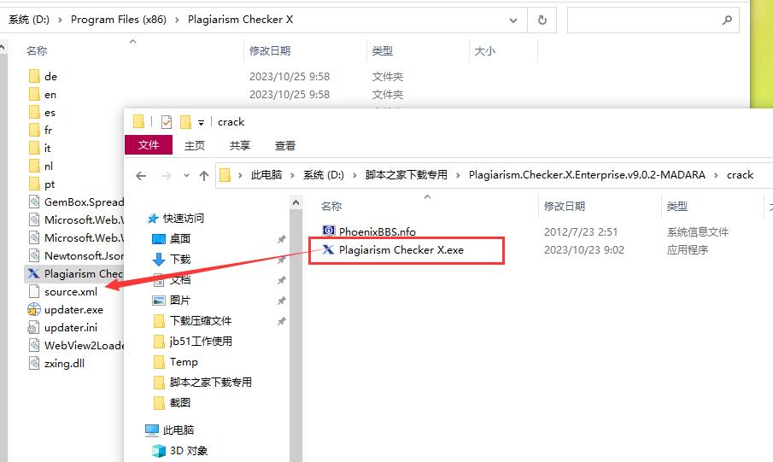Image resolution: width=773 pixels, height=462 pixels.
Task: Open 脚本之家下载专用 folder in sidebar
Action: (210, 382)
